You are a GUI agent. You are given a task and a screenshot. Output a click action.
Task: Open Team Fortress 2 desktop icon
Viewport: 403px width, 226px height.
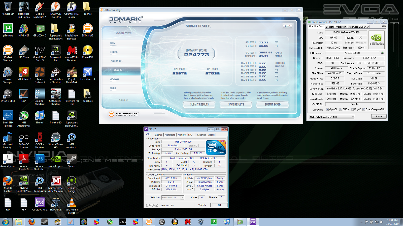click(40, 75)
